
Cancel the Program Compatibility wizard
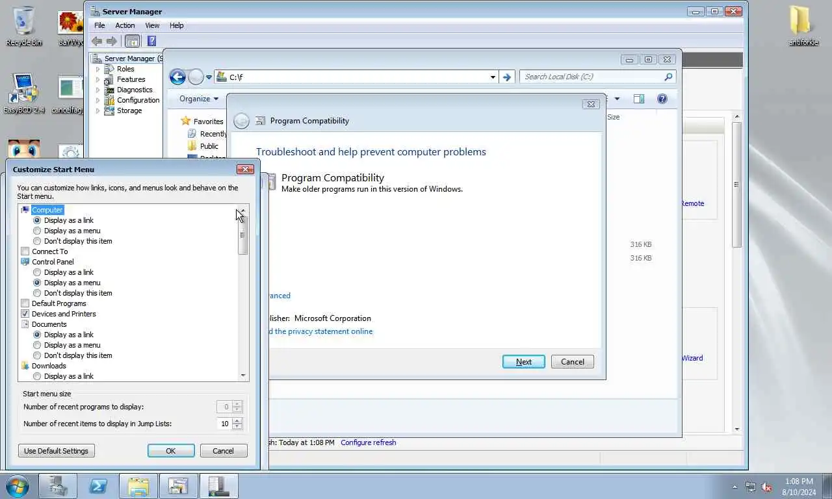(573, 362)
